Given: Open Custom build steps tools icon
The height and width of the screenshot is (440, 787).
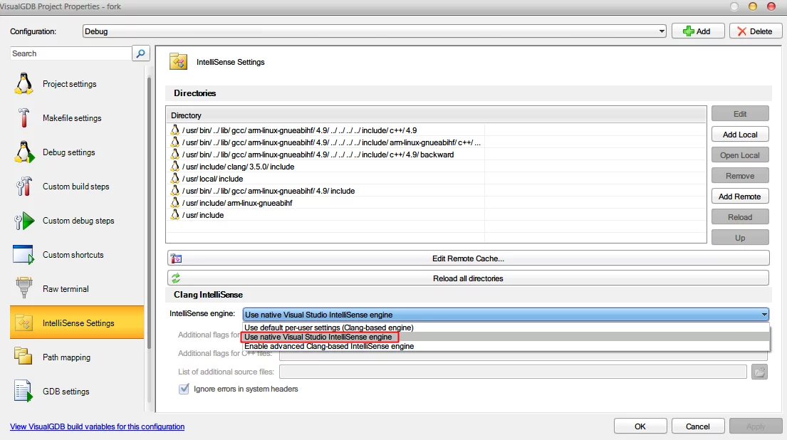Looking at the screenshot, I should (24, 187).
